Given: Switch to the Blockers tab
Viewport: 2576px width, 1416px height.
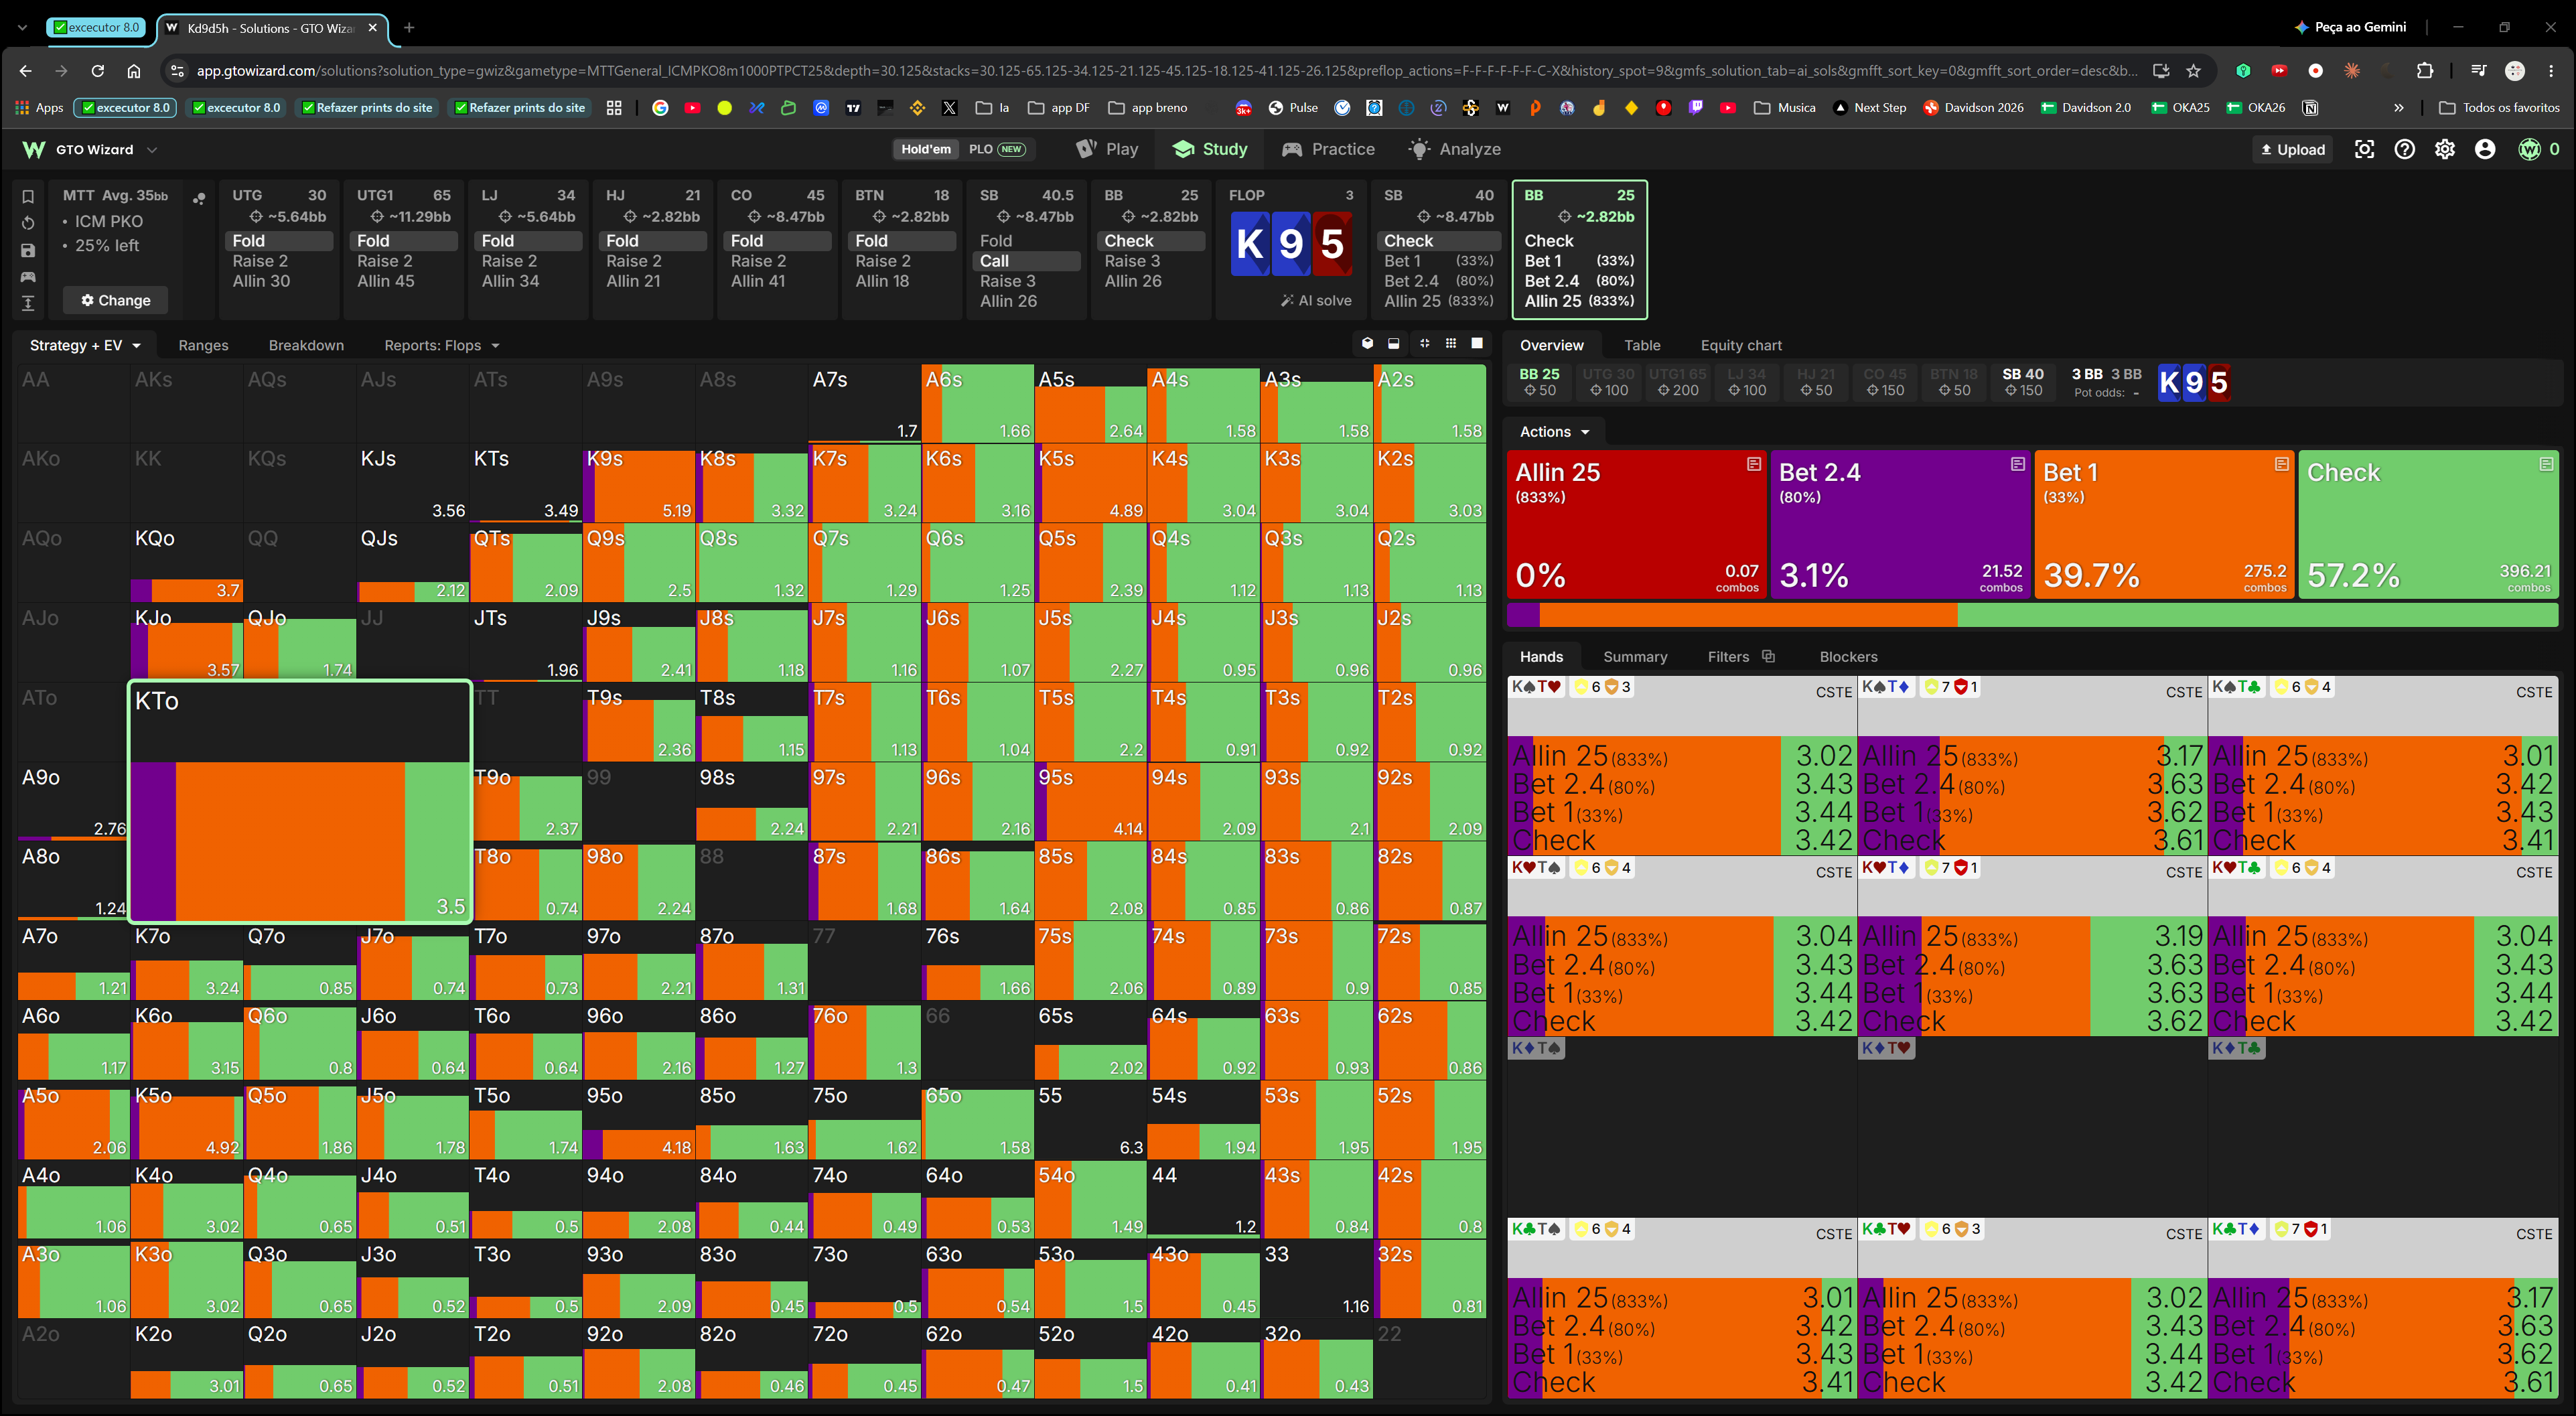Looking at the screenshot, I should [x=1848, y=656].
